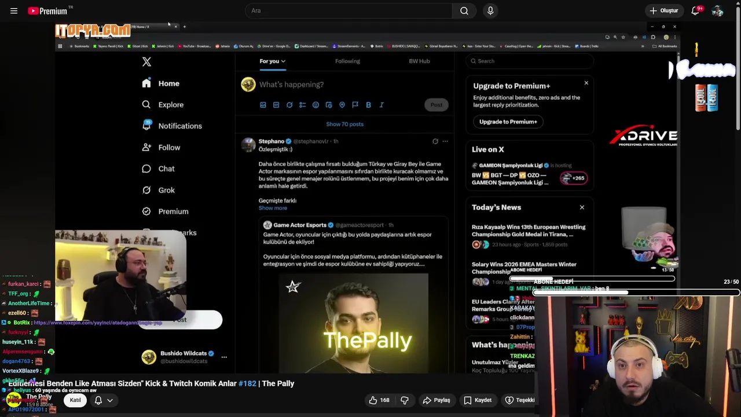741x417 pixels.
Task: Open the browser new tab plus button
Action: tap(185, 27)
